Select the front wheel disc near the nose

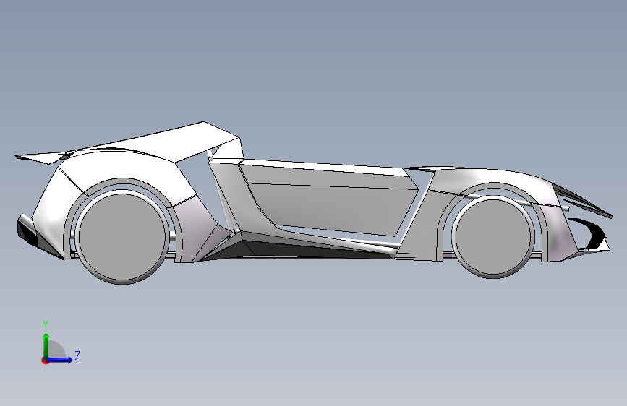tap(493, 236)
